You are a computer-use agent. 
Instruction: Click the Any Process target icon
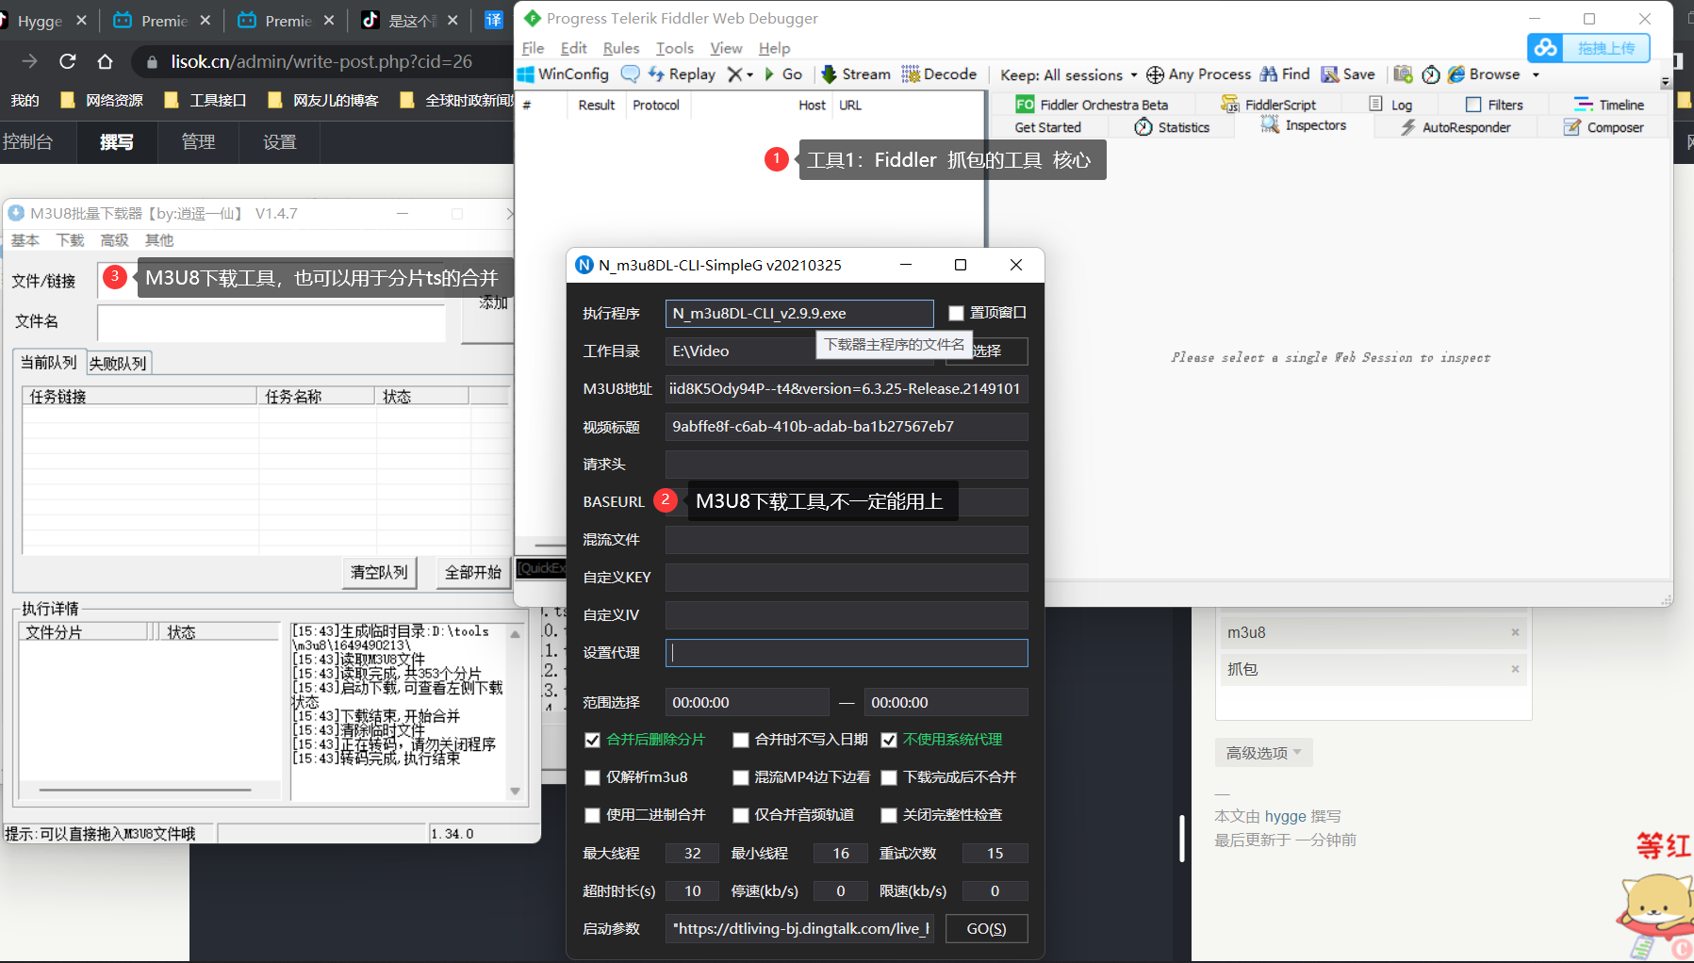[1155, 74]
